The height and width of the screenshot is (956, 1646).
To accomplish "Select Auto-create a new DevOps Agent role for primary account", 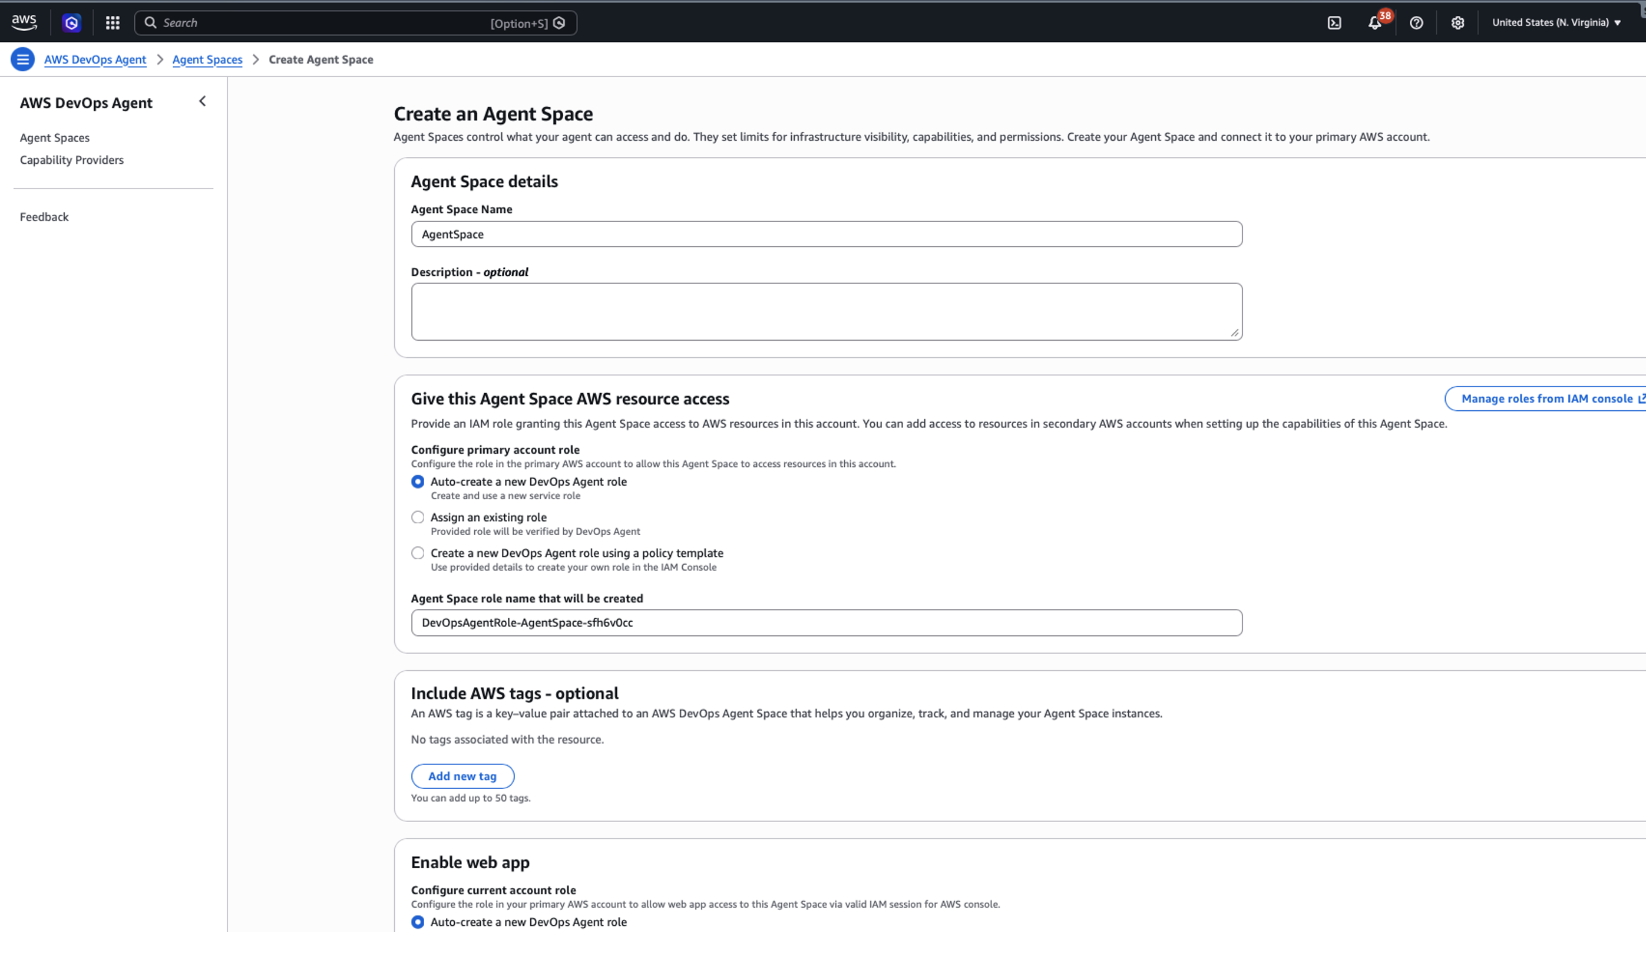I will click(x=417, y=482).
